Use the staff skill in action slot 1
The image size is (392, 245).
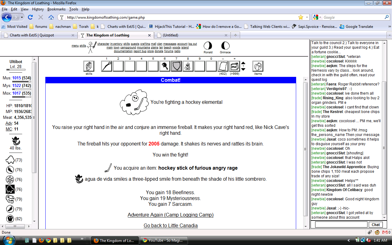(107, 66)
